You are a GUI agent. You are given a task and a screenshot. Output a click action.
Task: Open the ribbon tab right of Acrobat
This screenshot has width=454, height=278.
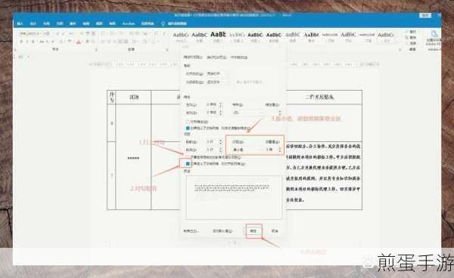pos(148,23)
